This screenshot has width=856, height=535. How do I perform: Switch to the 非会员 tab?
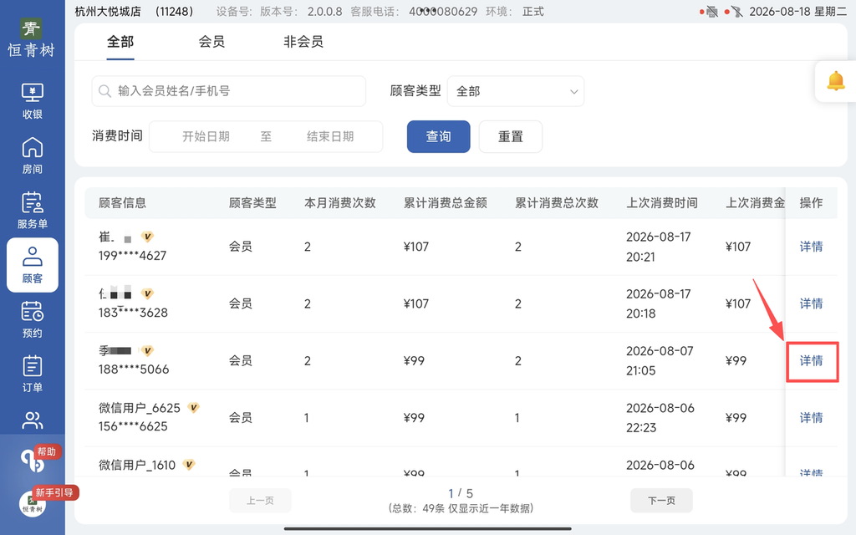[x=303, y=42]
